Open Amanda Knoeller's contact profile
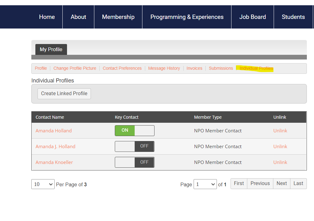 [x=54, y=162]
